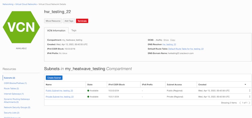Open Virtual Cloud Networks breadcrumb link
The height and width of the screenshot is (118, 252).
tap(26, 4)
